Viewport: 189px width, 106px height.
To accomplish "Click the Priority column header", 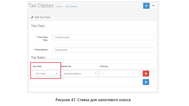I will pyautogui.click(x=104, y=66).
